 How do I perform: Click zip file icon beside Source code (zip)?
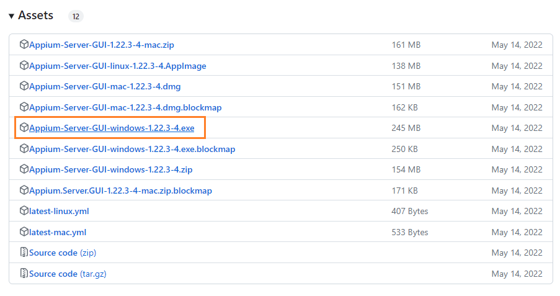pyautogui.click(x=24, y=253)
